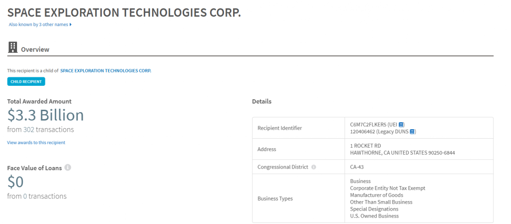Expand the arrow after '3 other names'
The width and height of the screenshot is (511, 224).
(x=71, y=24)
